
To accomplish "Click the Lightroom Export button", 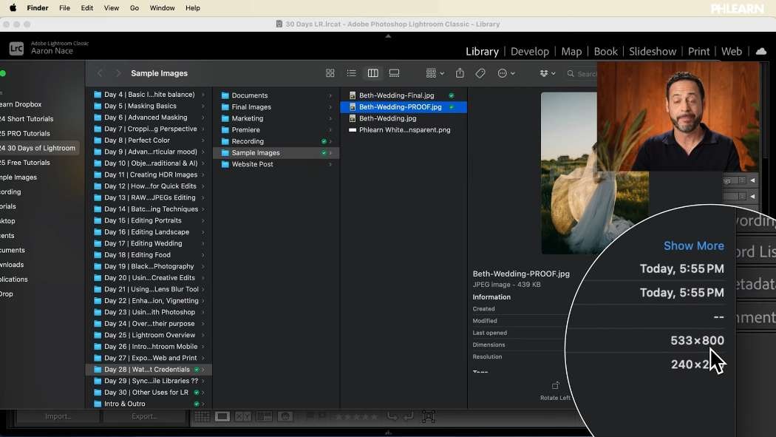I will point(145,417).
